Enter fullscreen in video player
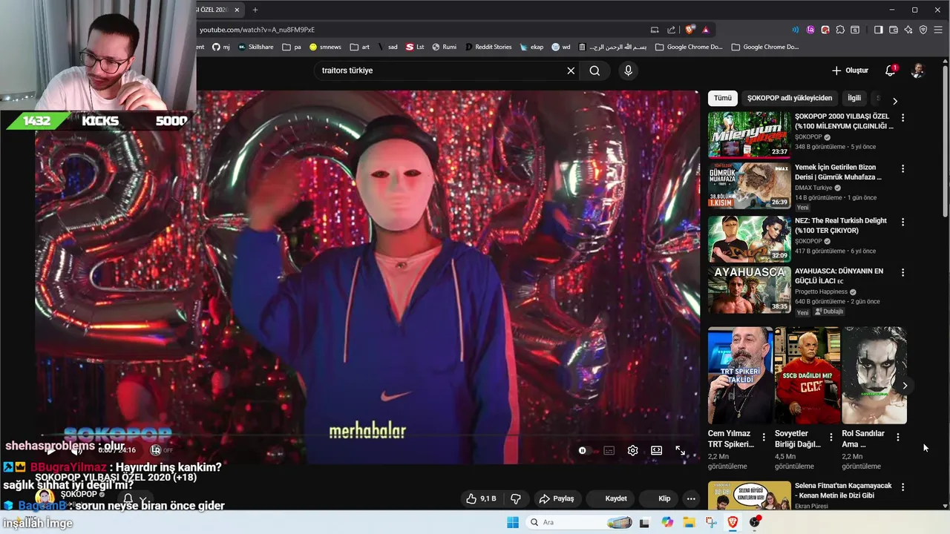Image resolution: width=950 pixels, height=534 pixels. click(680, 450)
